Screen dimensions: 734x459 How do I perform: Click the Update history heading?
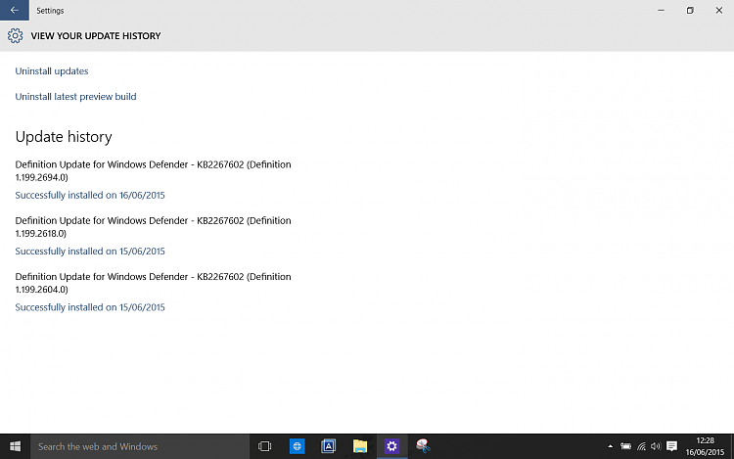[x=64, y=137]
